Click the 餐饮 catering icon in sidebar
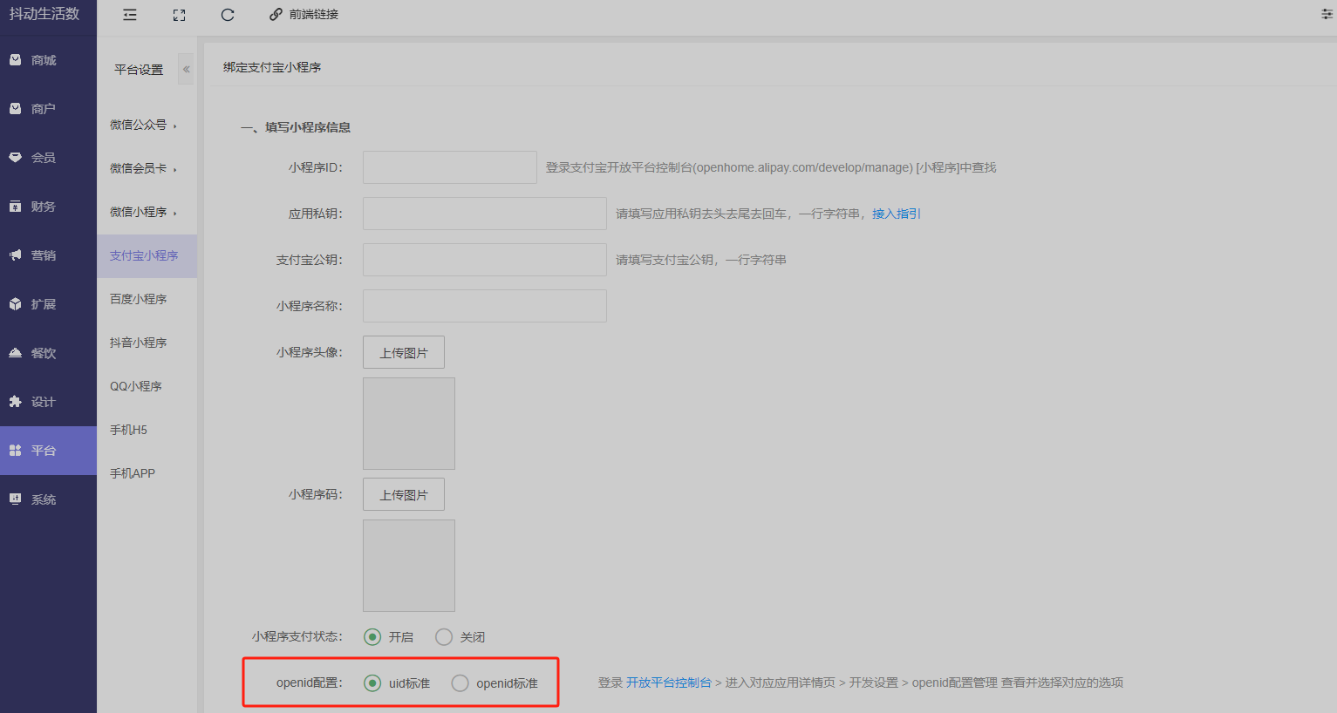Screen dimensions: 1337x713 coord(15,353)
